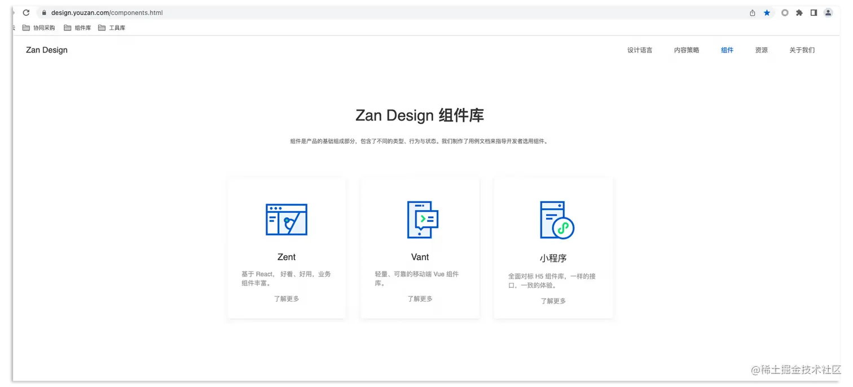Image resolution: width=853 pixels, height=387 pixels.
Task: Toggle the browser side panel icon
Action: (x=814, y=12)
